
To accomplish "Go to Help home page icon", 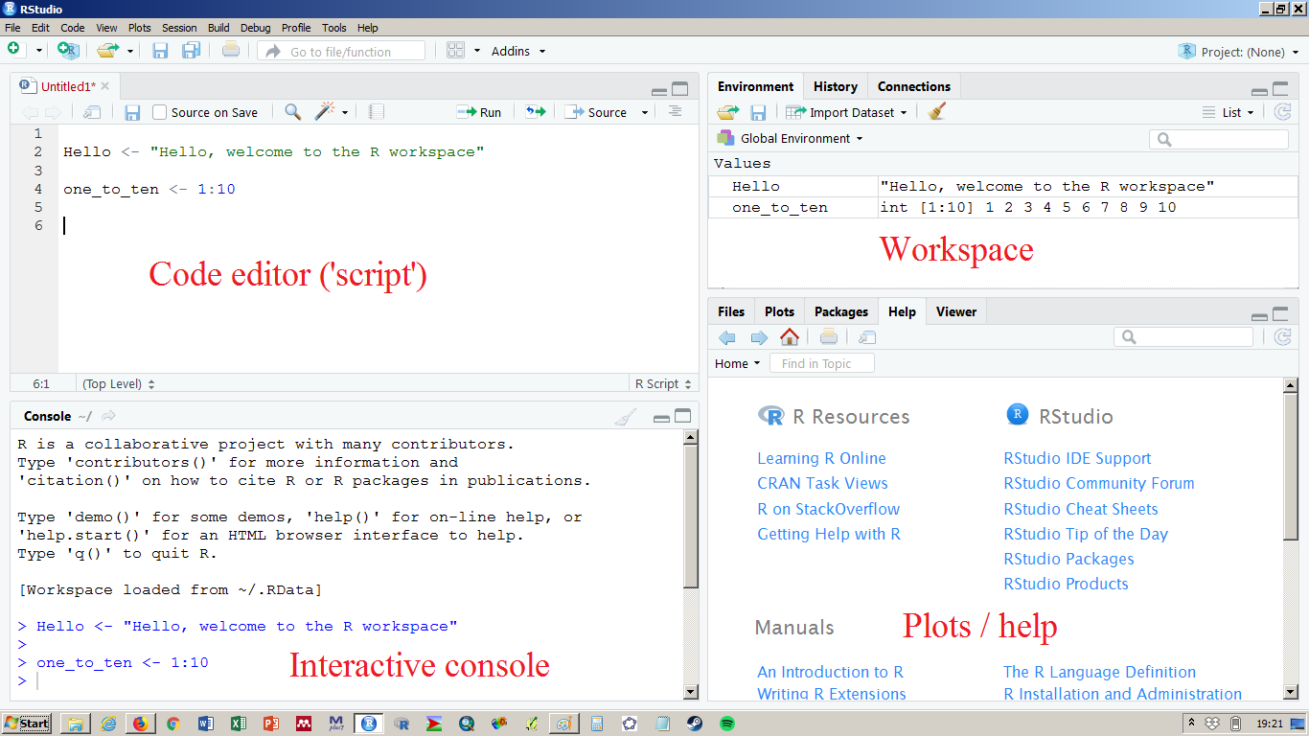I will (x=790, y=336).
